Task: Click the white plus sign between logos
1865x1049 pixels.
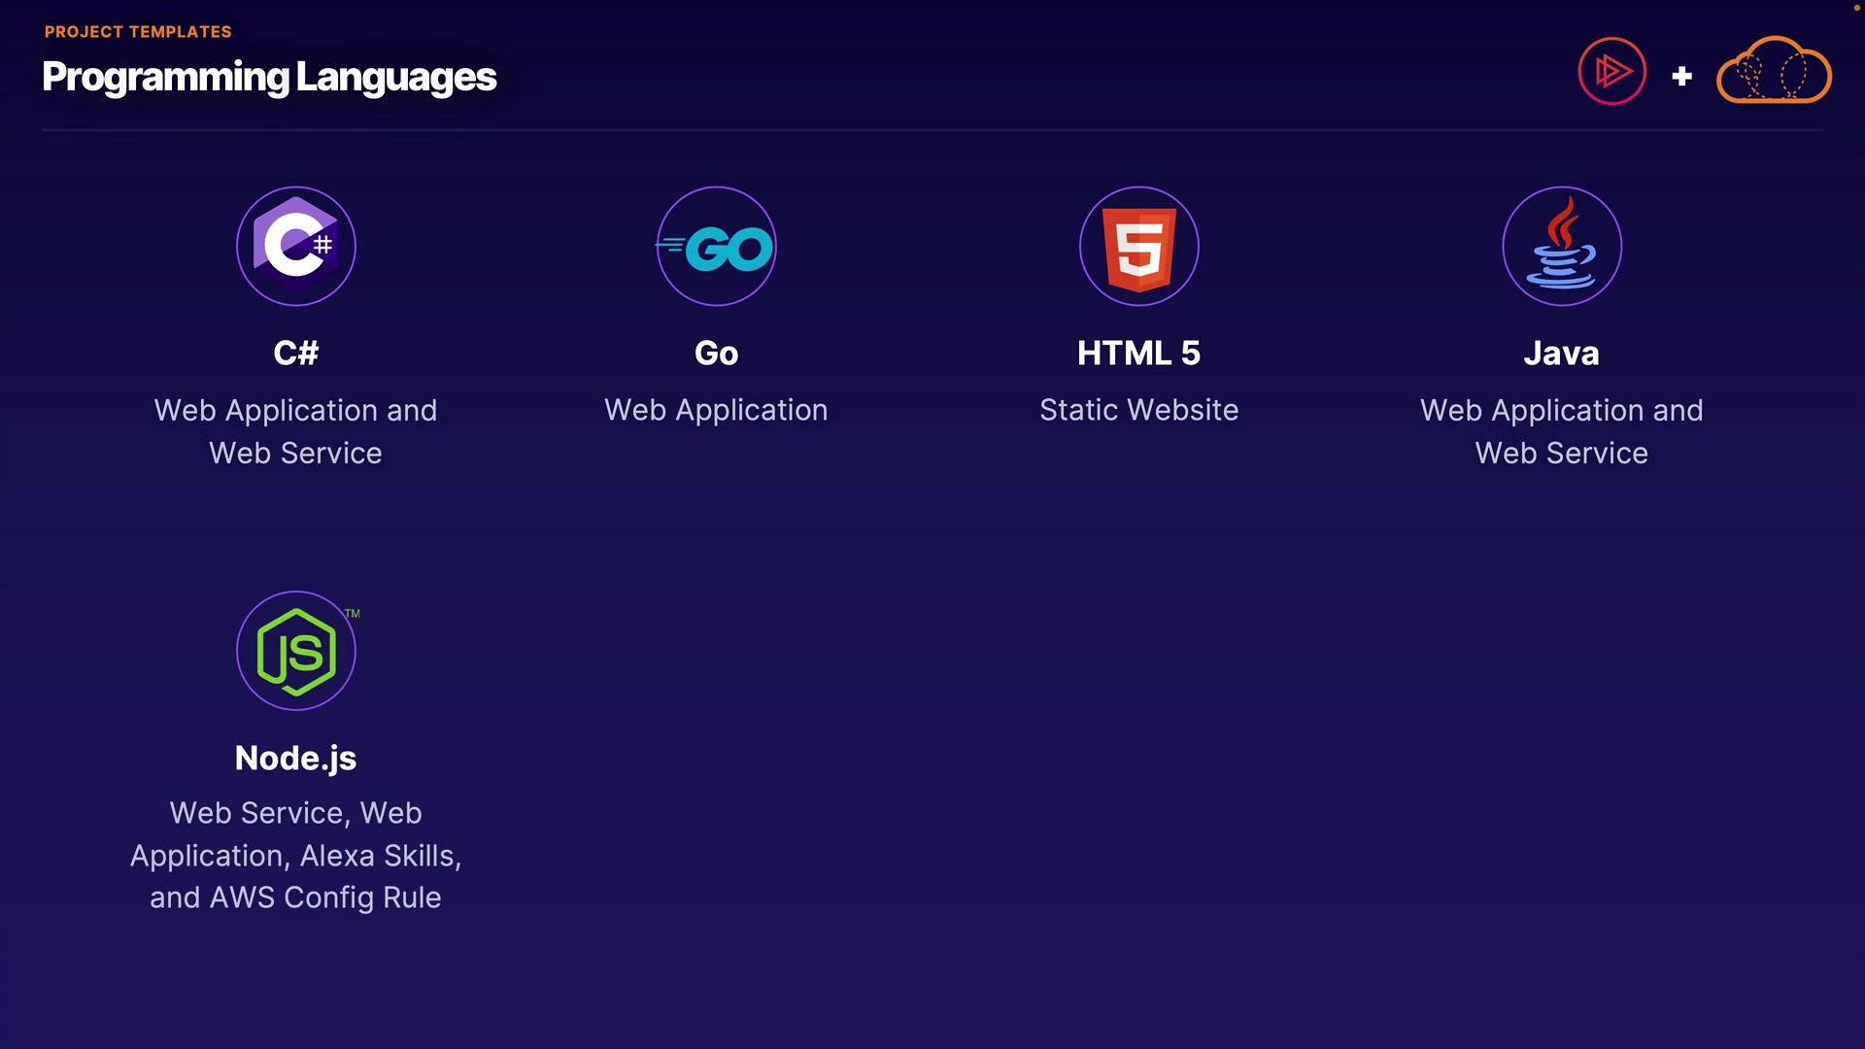Action: pyautogui.click(x=1681, y=76)
